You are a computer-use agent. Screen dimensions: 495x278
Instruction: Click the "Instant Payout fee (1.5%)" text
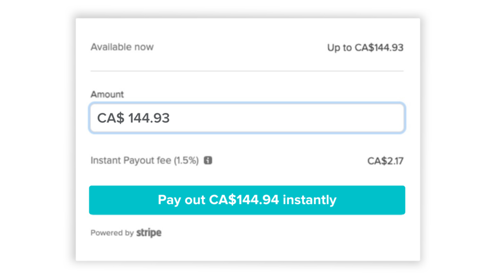point(144,161)
